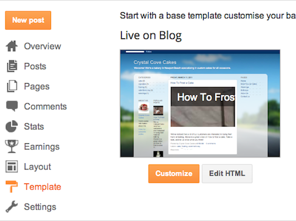Go to the Posts section
This screenshot has width=296, height=221.
pyautogui.click(x=35, y=66)
